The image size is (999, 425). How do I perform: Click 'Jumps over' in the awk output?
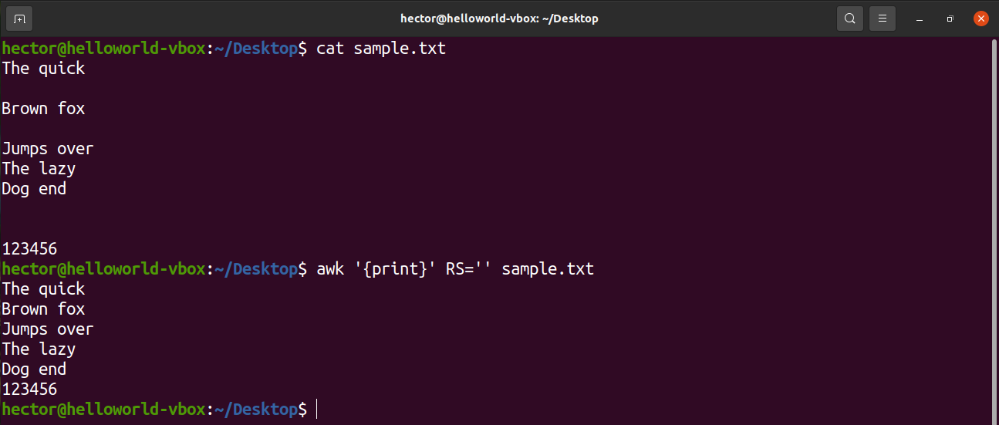coord(48,329)
